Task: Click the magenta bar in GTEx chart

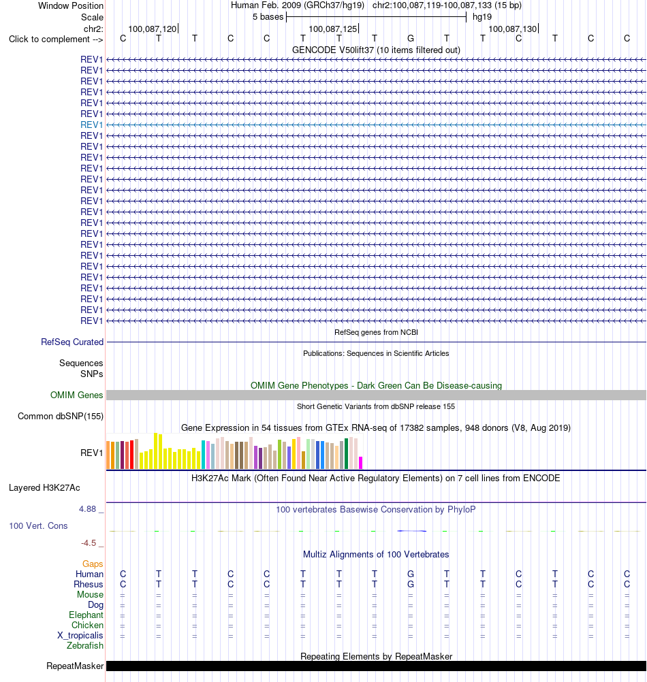Action: click(360, 463)
